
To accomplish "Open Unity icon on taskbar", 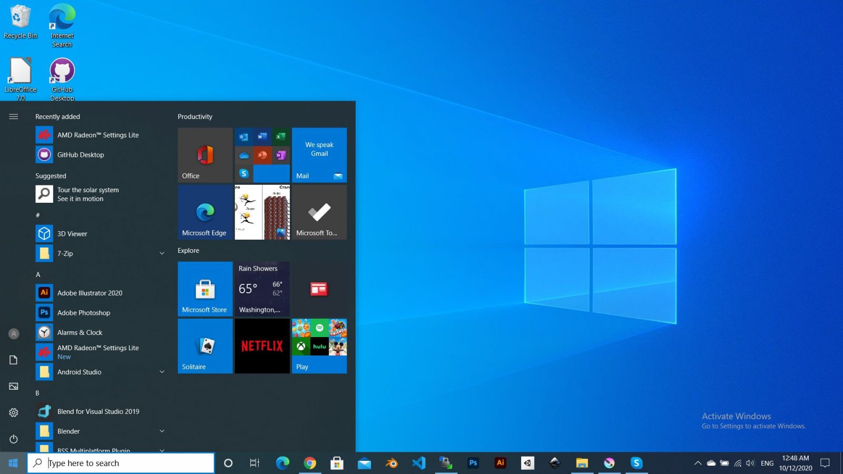I will (x=527, y=463).
